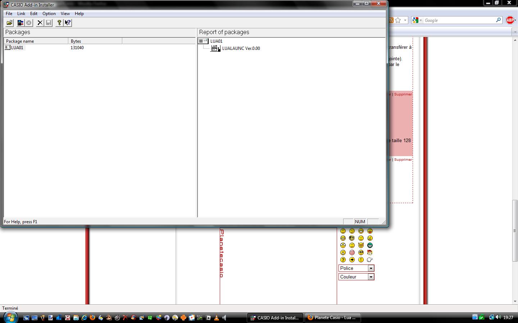The width and height of the screenshot is (518, 323).
Task: Click the Firefox page vertical scrollbar thumb
Action: tap(515, 231)
